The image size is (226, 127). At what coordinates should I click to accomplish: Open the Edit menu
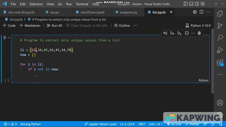pyautogui.click(x=23, y=4)
